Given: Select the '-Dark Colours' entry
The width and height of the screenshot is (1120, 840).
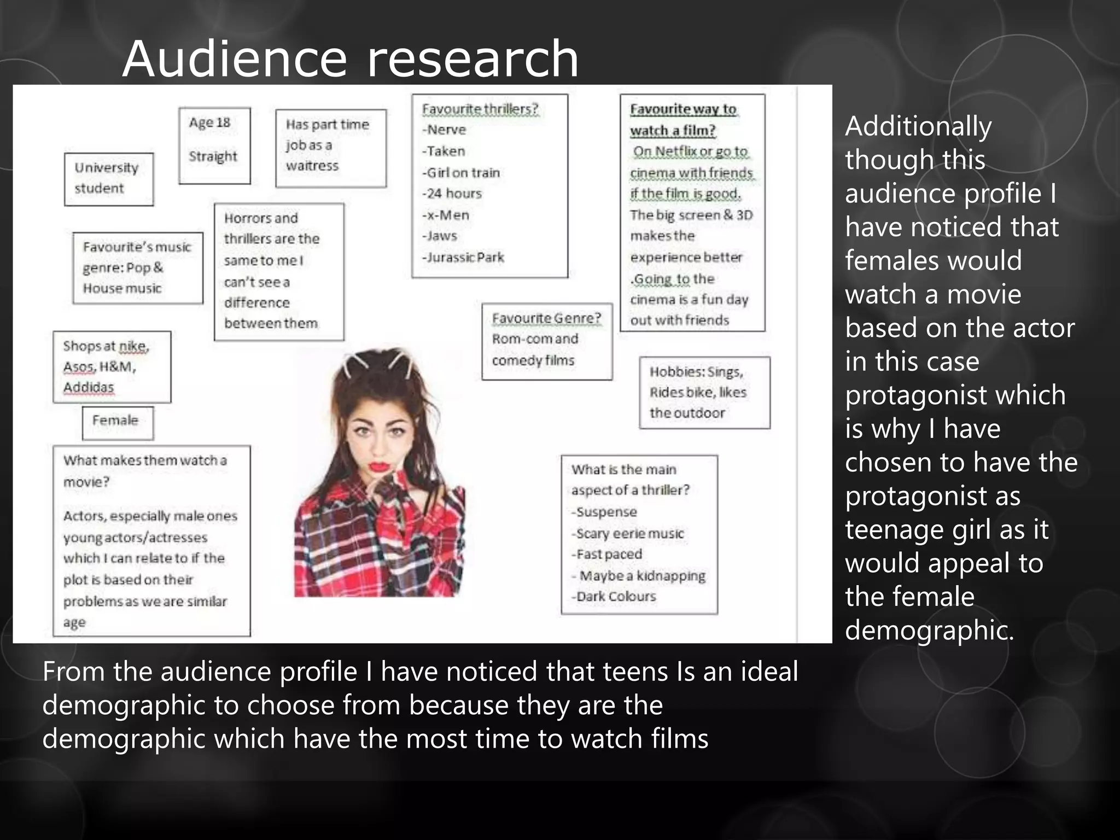Looking at the screenshot, I should pyautogui.click(x=613, y=597).
